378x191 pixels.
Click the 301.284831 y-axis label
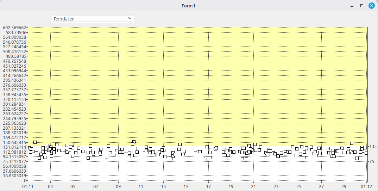14,104
